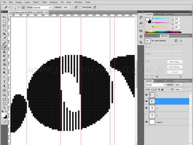Click the G channel slider
The height and width of the screenshot is (145, 193).
[164, 23]
